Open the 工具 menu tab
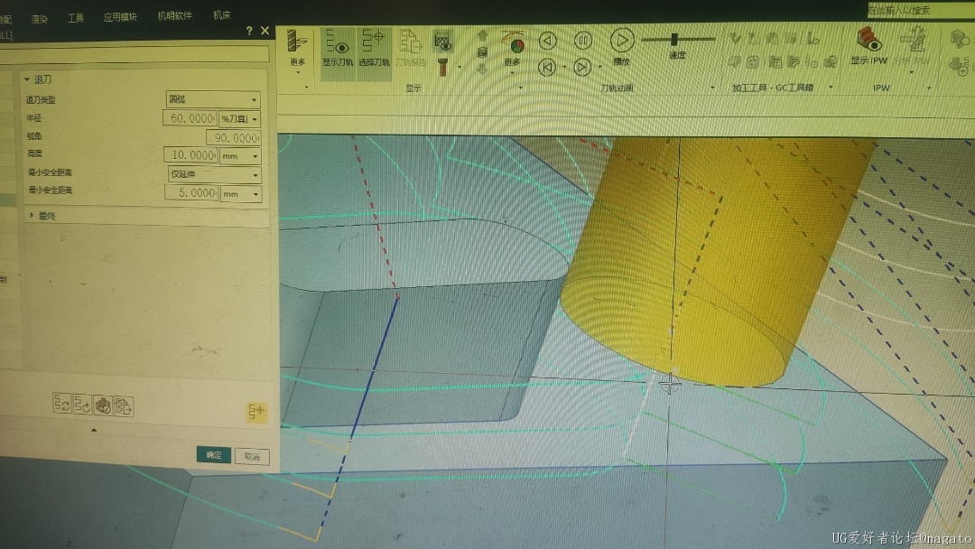Screen dimensions: 975x549 (x=75, y=18)
